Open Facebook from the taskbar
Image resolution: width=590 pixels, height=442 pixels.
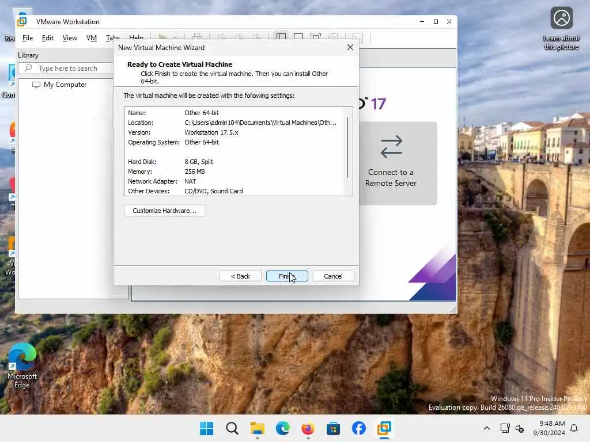[x=358, y=428]
